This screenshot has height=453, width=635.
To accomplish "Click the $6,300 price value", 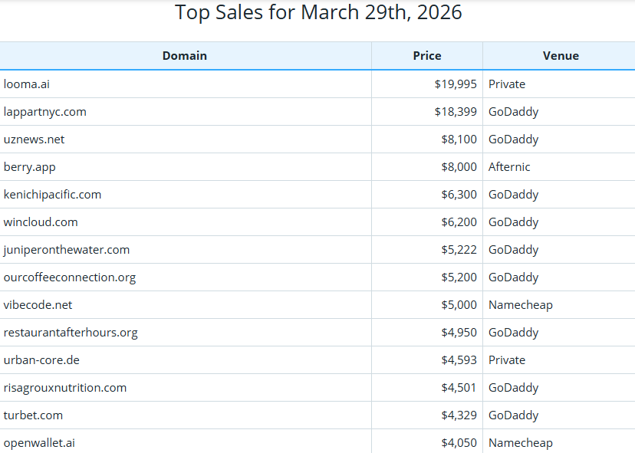I will tap(459, 195).
